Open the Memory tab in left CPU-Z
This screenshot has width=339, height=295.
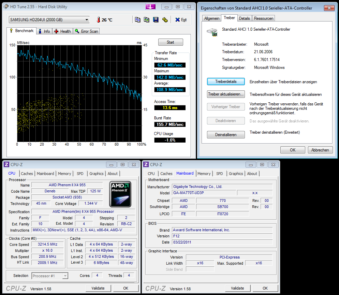point(64,174)
